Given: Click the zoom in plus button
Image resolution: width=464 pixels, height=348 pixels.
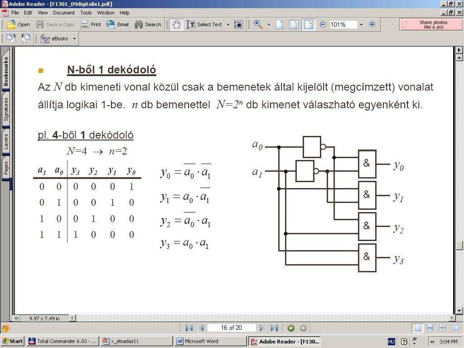Looking at the screenshot, I should (x=372, y=24).
